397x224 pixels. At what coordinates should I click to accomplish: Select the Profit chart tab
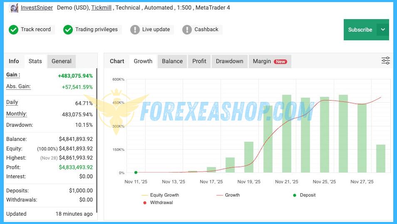199,61
